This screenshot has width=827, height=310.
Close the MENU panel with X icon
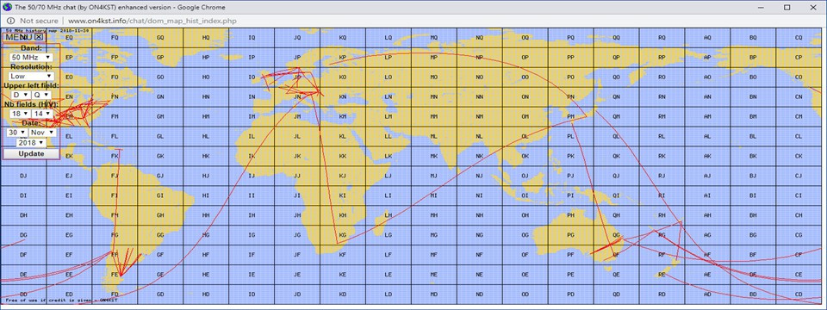[39, 37]
